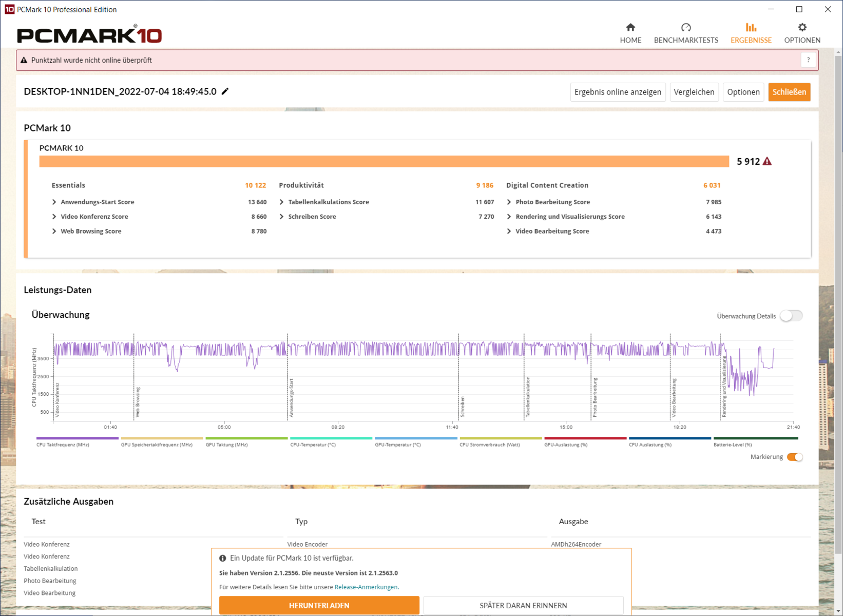Toggle the Überwachung Details switch
This screenshot has height=616, width=843.
[791, 316]
